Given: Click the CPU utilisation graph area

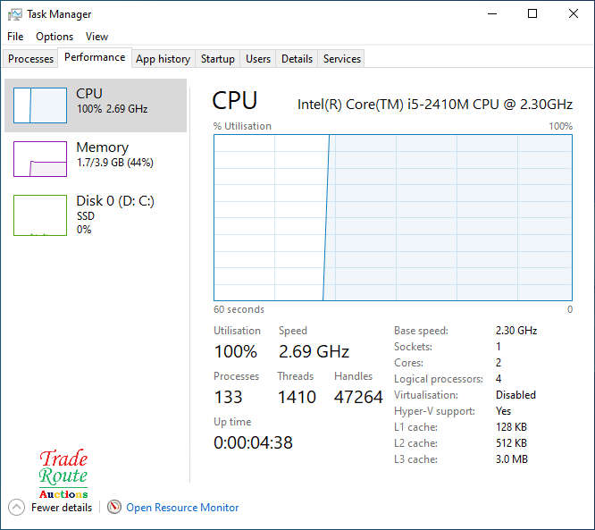Looking at the screenshot, I should tap(393, 217).
